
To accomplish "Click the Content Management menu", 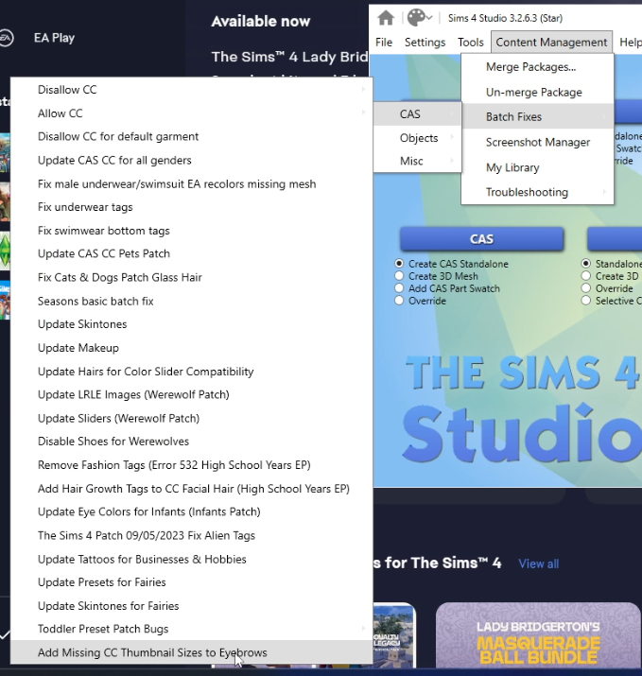I will [x=551, y=43].
